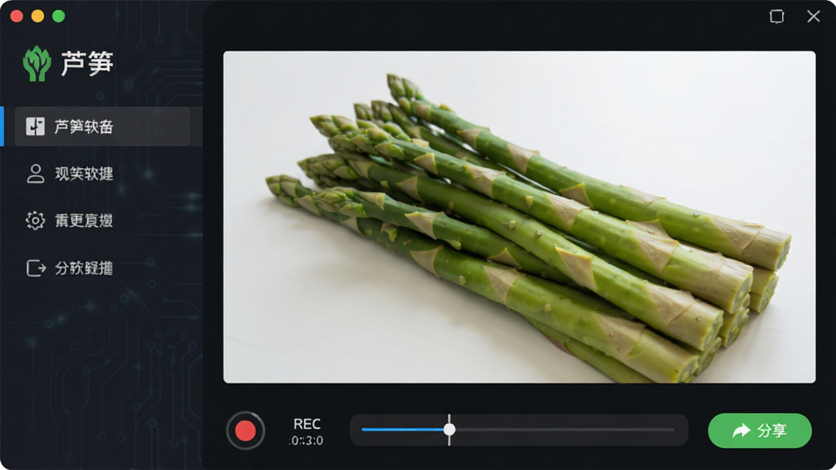Viewport: 836px width, 470px height.
Task: Click the yellow traffic light minimize button
Action: 38,16
